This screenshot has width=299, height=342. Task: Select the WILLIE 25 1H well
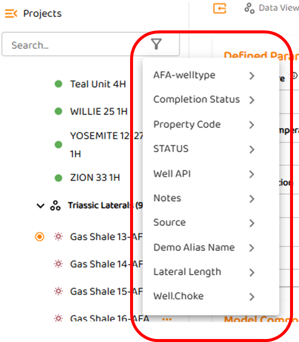(x=99, y=111)
